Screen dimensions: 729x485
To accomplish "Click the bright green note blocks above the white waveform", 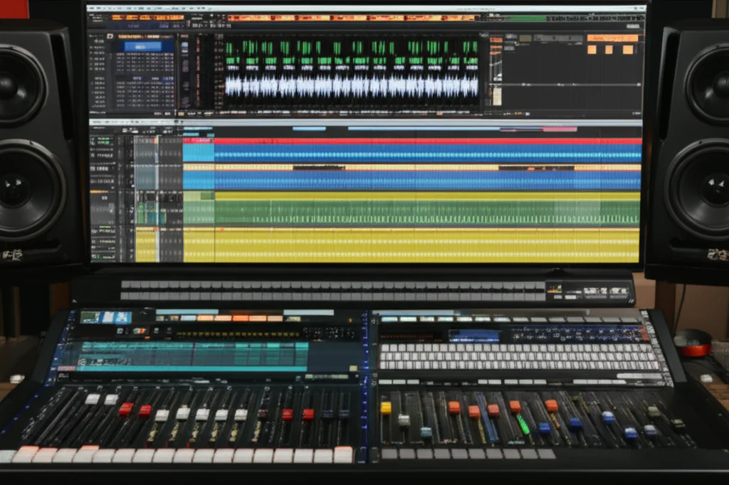I will tap(352, 52).
